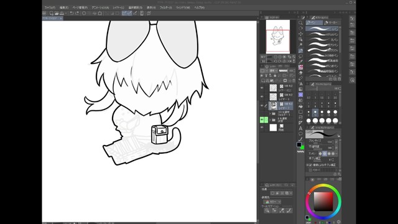Select the Text tool
Screen dimensions: 398x224
(300, 128)
